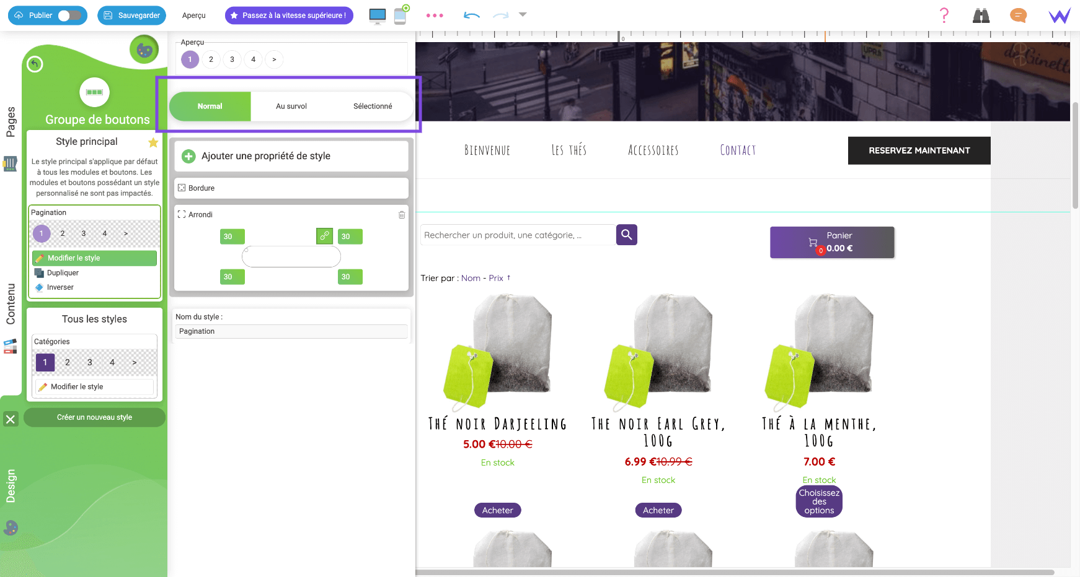The width and height of the screenshot is (1080, 577).
Task: Open the Design sidebar tab
Action: point(11,486)
